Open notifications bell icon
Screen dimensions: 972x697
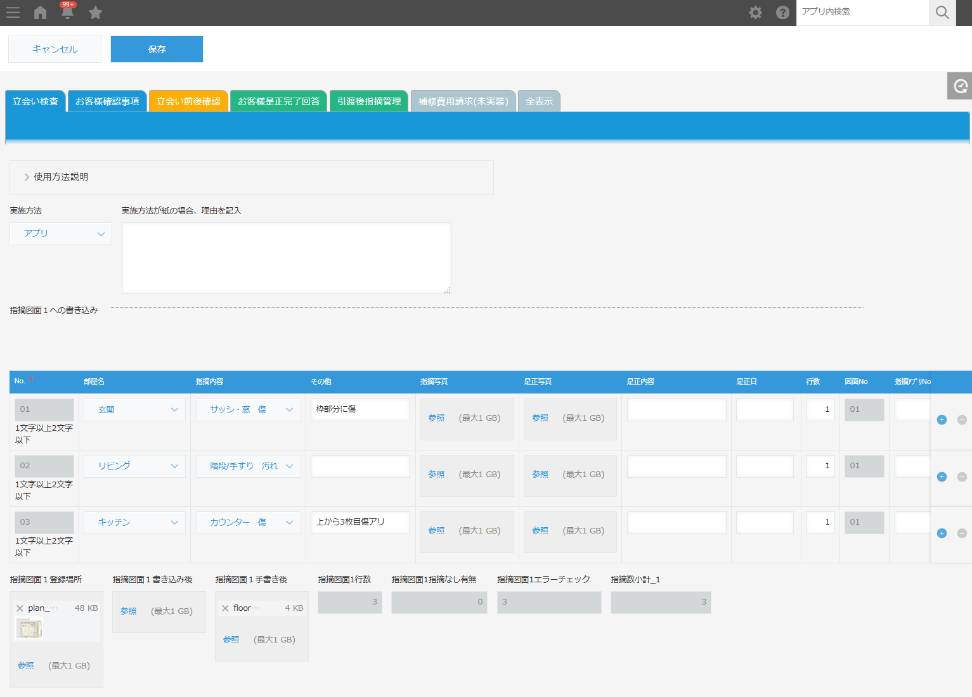click(67, 13)
